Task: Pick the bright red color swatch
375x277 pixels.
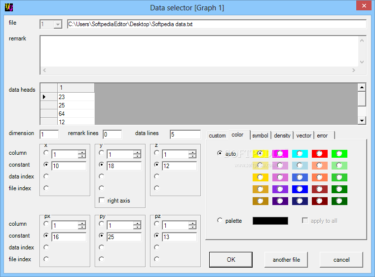Action: point(320,154)
